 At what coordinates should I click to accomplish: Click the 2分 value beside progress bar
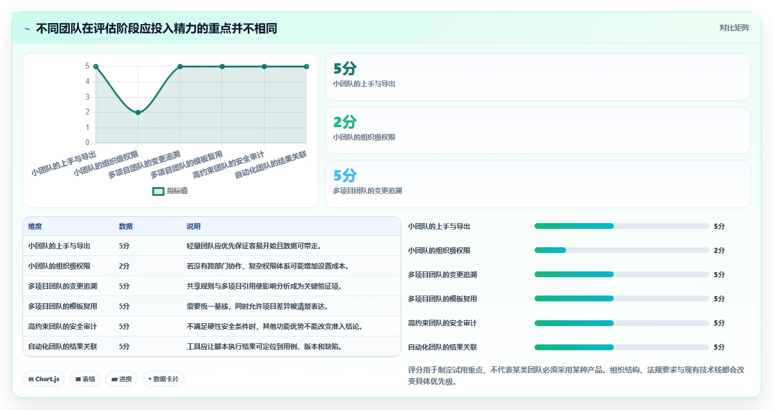[719, 251]
